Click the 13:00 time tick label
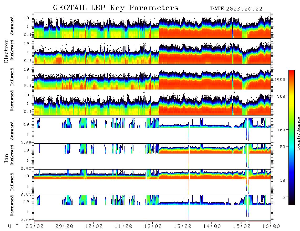 pyautogui.click(x=183, y=226)
